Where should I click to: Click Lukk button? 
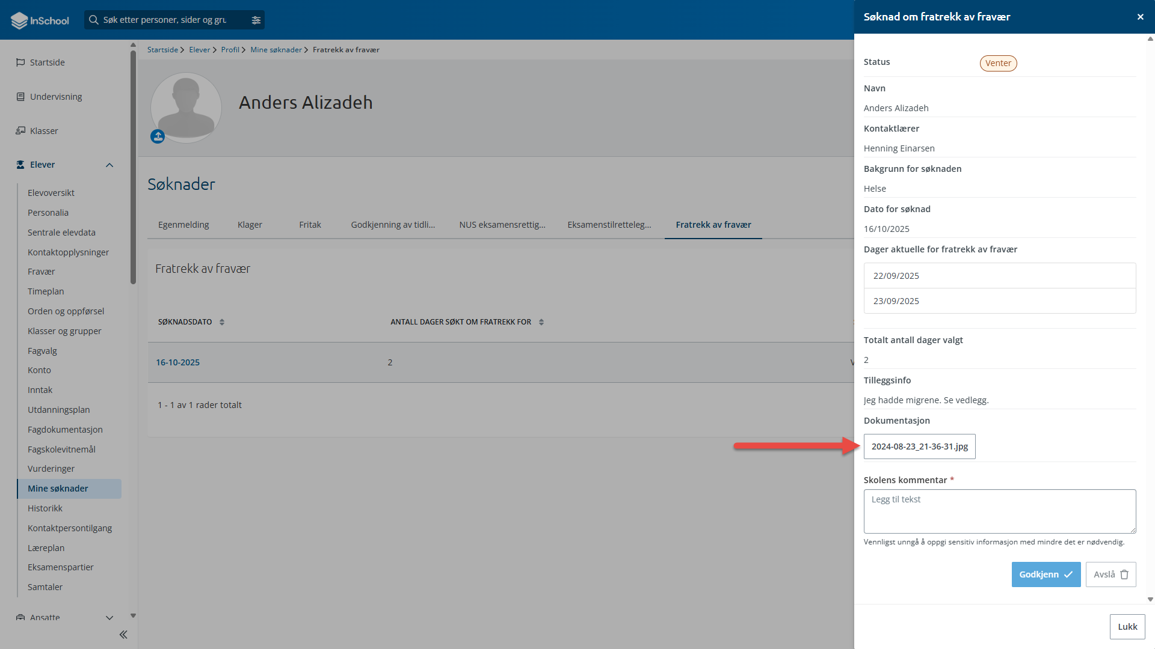tap(1127, 627)
